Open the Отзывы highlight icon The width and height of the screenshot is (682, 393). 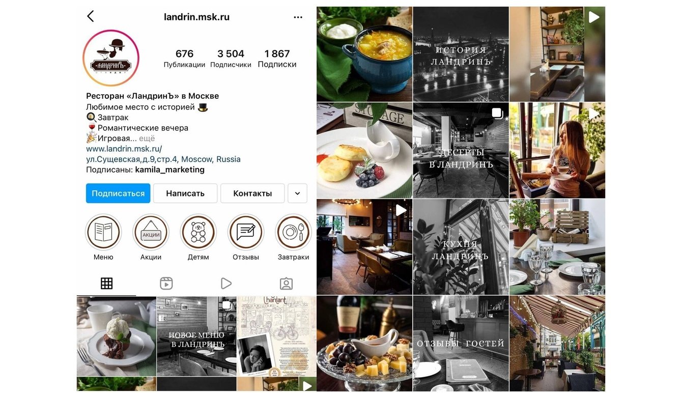[246, 232]
